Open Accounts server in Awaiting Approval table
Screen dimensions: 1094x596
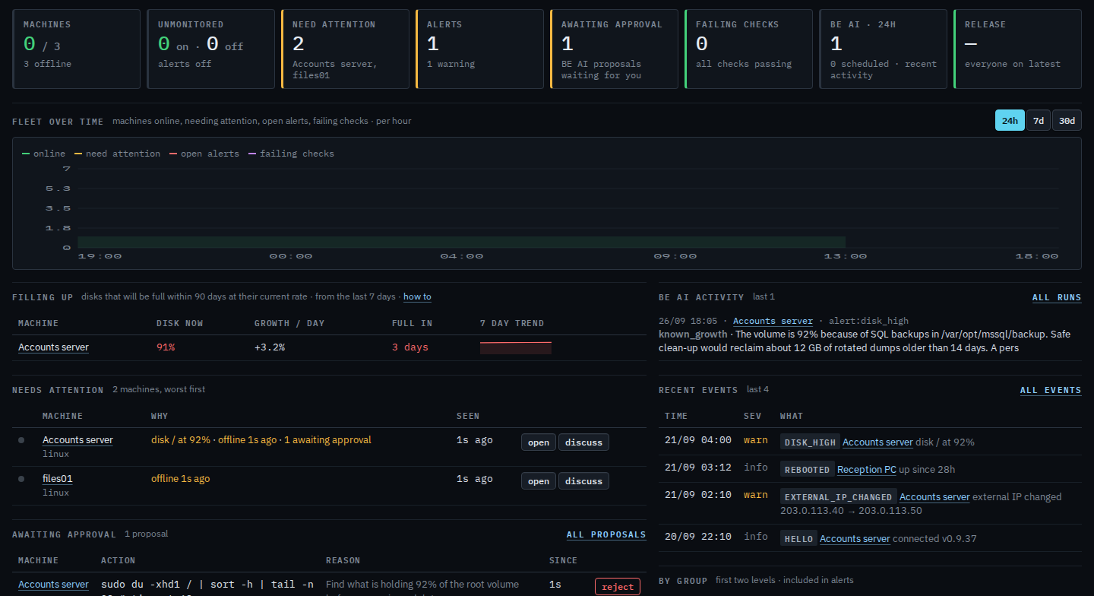(x=53, y=585)
